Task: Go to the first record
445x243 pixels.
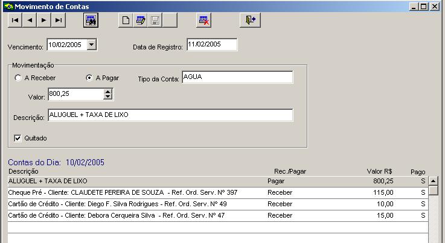Action: tap(14, 20)
